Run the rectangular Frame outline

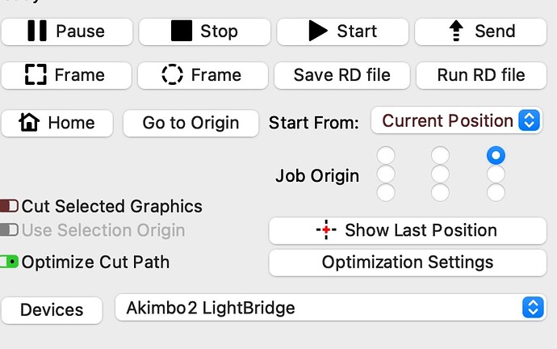tap(66, 75)
